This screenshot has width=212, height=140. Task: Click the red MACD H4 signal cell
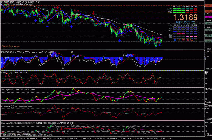click(196, 9)
